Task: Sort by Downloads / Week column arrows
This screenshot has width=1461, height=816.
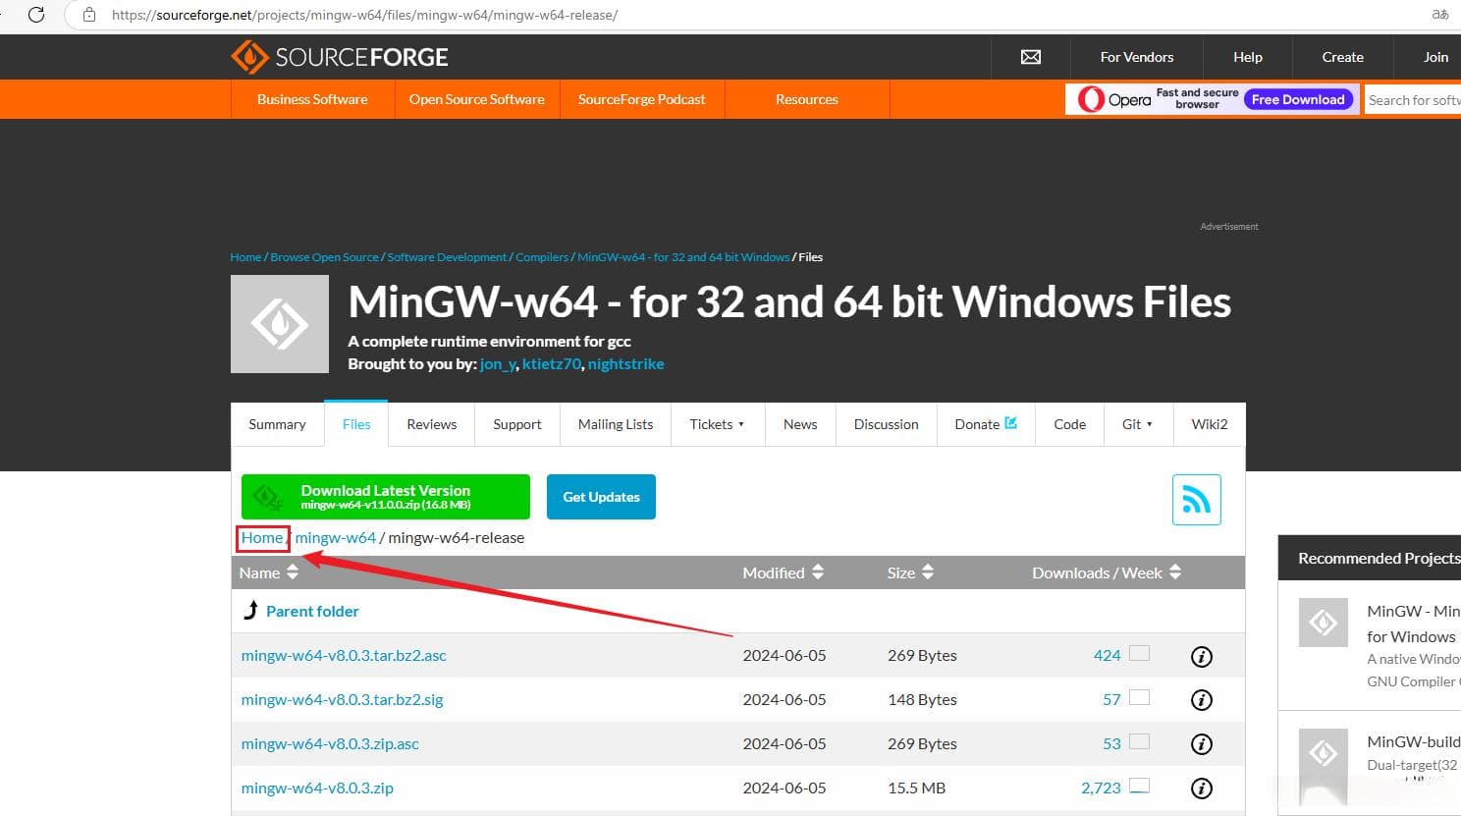Action: click(1175, 572)
